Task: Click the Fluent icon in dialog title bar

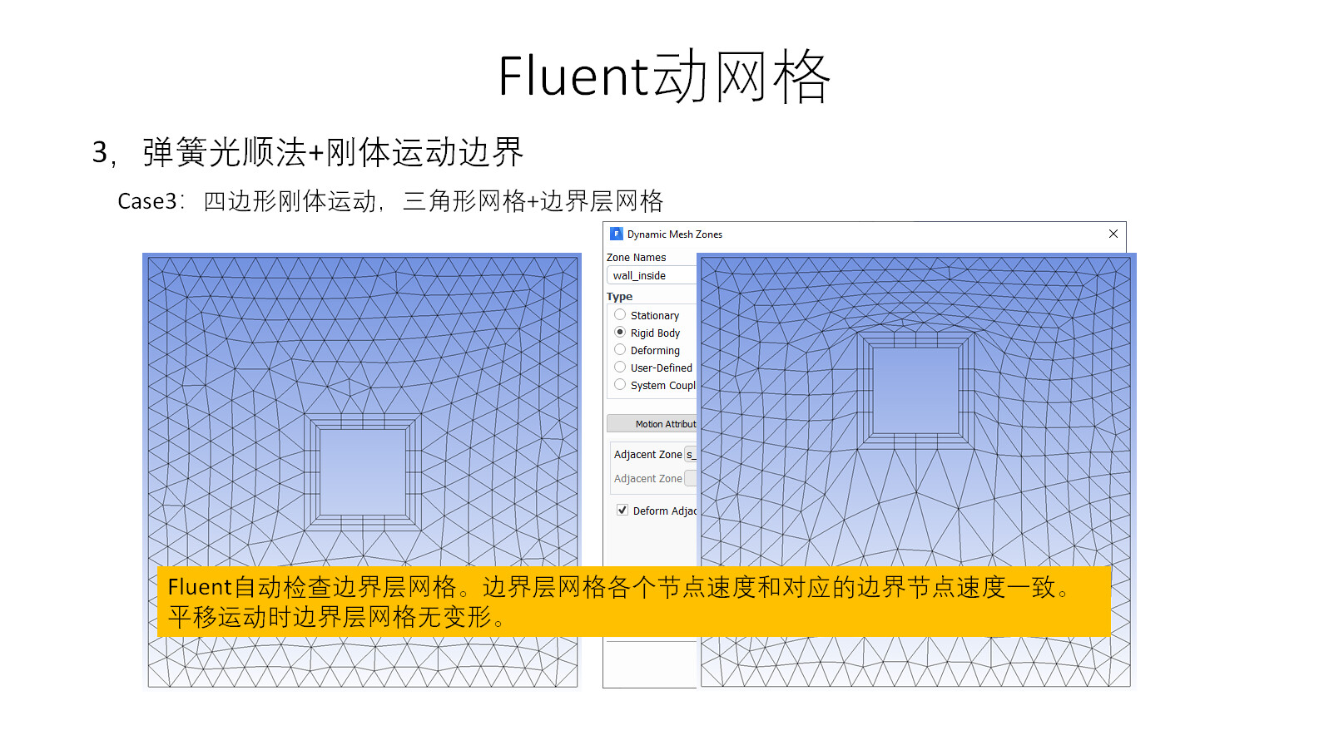Action: (617, 234)
